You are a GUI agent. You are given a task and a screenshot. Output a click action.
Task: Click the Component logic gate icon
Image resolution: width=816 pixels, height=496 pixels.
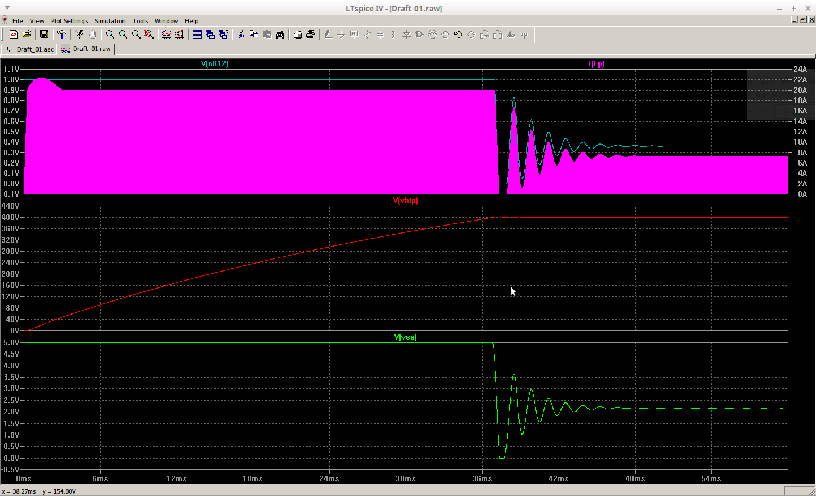419,35
